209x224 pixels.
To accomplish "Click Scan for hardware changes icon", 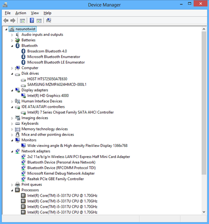I will click(49, 20).
